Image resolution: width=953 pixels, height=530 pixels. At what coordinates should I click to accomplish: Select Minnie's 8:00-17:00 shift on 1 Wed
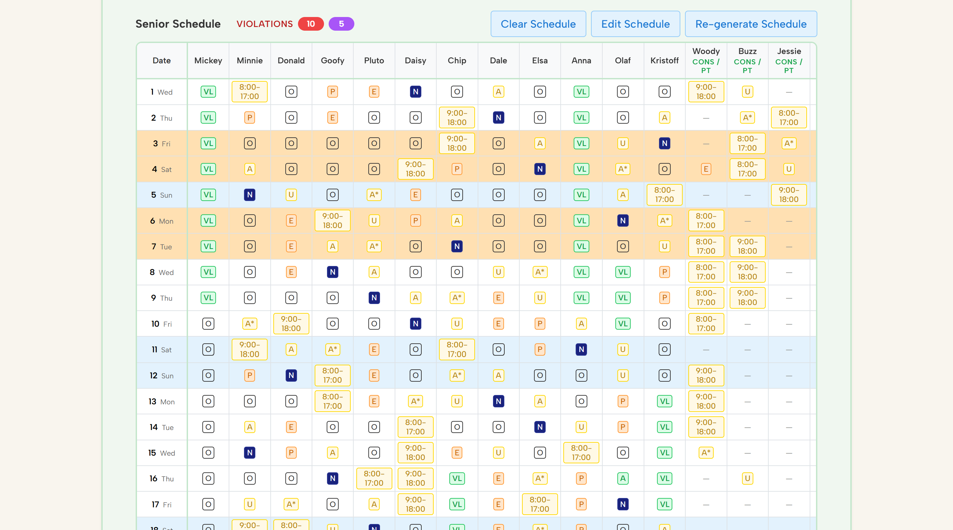(x=249, y=92)
